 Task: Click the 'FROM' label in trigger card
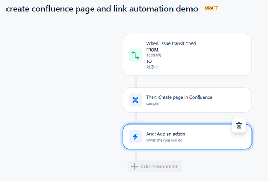tap(152, 50)
